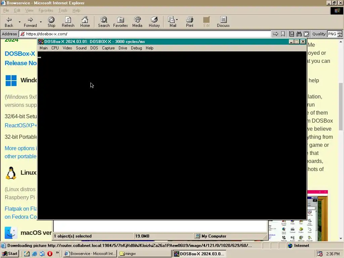Screen dimensions: 344x258
Task: Click the Quality PNG value field
Action: click(x=332, y=34)
